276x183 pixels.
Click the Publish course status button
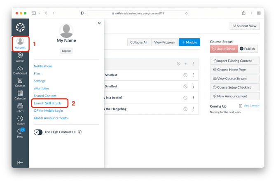coord(247,49)
